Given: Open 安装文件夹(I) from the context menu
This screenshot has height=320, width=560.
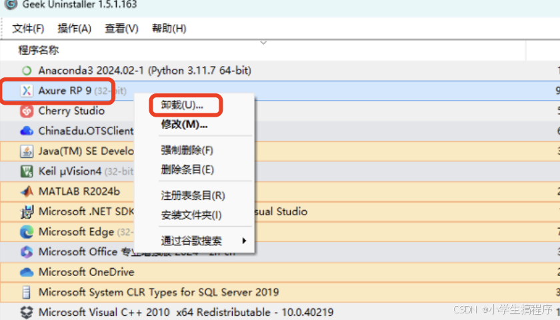Looking at the screenshot, I should 191,215.
